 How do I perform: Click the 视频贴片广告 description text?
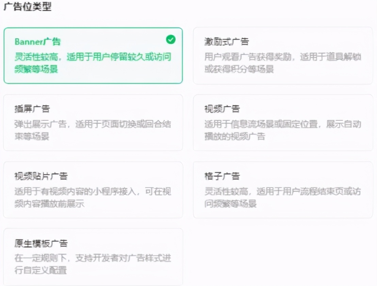click(94, 197)
